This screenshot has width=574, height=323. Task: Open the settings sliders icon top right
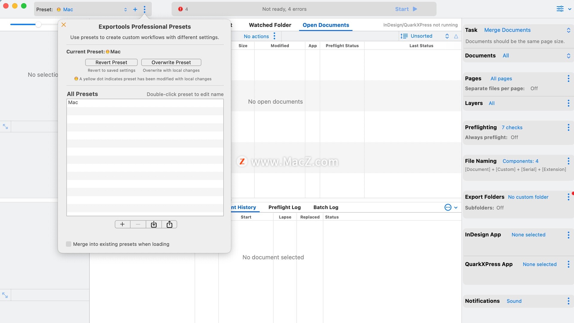click(560, 9)
